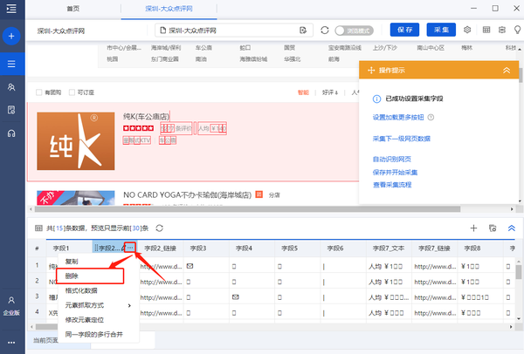Click the 字段7_文本 column header
Screen dimensions: 524x354
tap(389, 248)
